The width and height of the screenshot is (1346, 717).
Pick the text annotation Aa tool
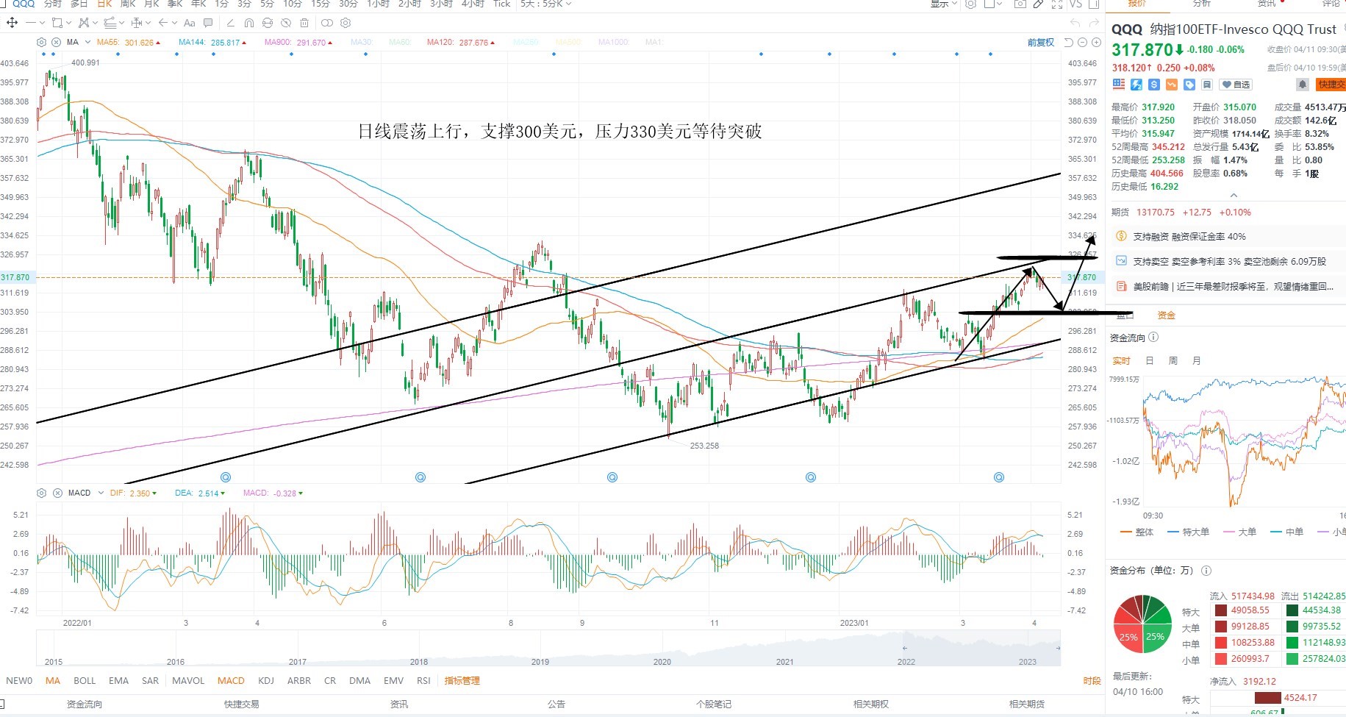(189, 23)
